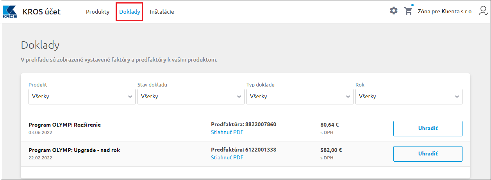Expand the Typ dokladu filter dropdown
This screenshot has height=180, width=491.
[300, 97]
